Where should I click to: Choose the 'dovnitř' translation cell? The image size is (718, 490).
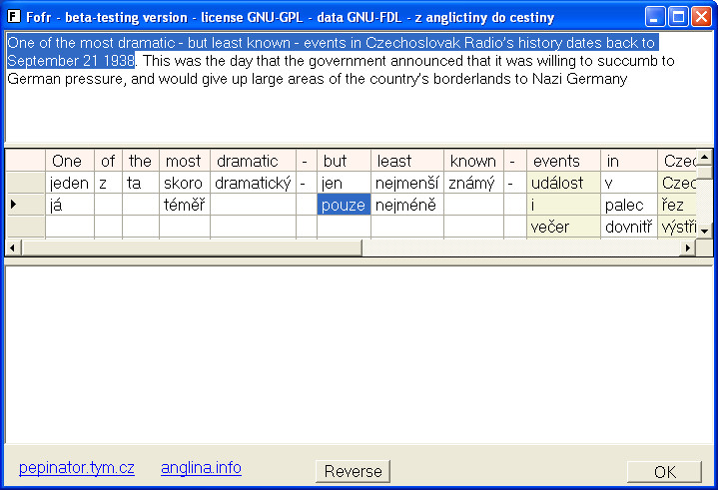629,227
